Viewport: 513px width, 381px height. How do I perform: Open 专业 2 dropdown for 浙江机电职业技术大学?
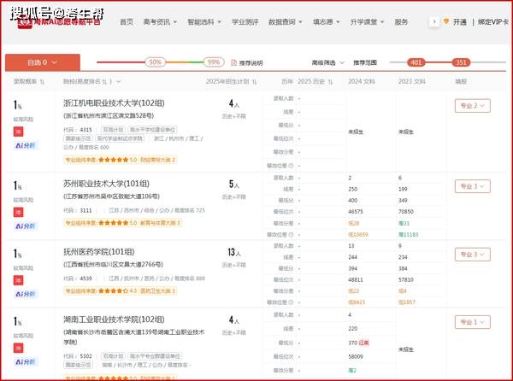[471, 106]
